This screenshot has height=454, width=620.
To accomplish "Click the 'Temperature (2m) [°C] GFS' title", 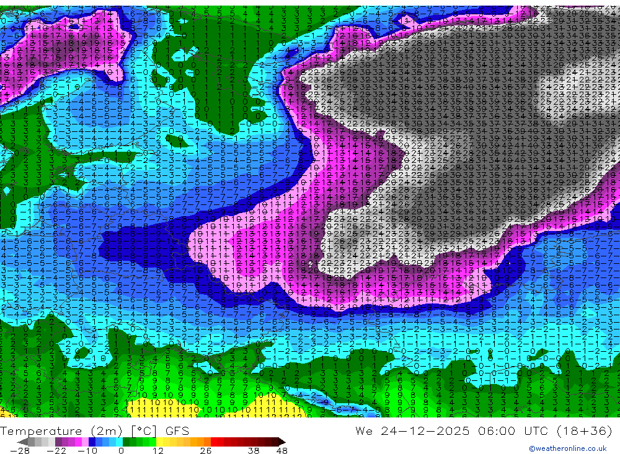I will click(94, 430).
